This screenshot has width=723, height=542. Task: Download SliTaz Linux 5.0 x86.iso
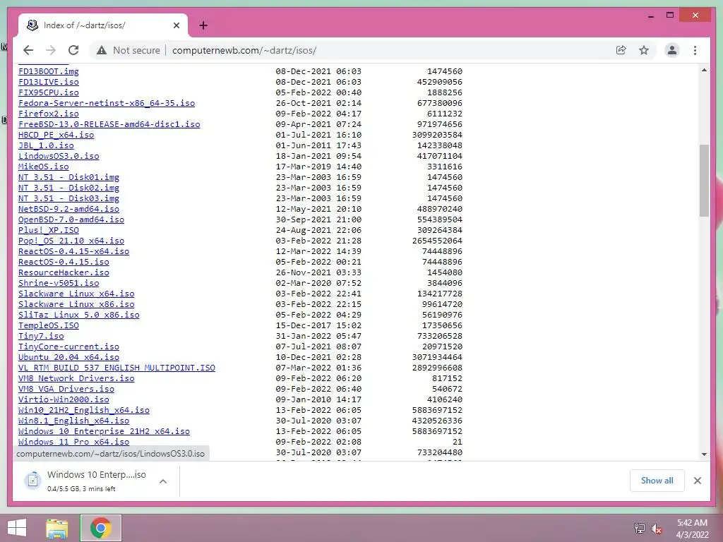[79, 315]
